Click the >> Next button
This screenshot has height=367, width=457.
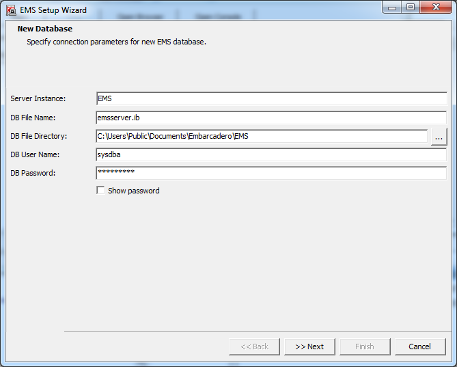[x=309, y=346]
